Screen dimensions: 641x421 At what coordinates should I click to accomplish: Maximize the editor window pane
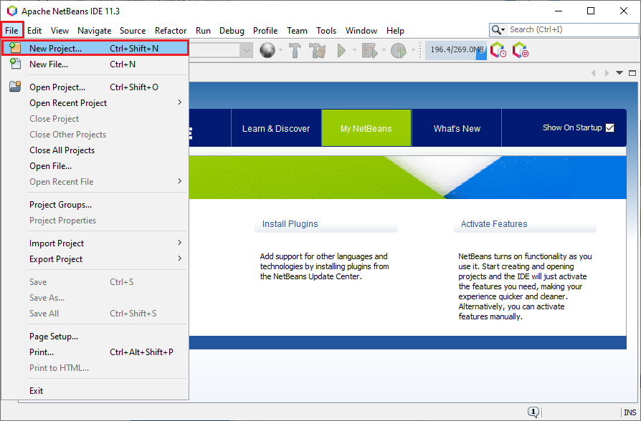coord(632,73)
